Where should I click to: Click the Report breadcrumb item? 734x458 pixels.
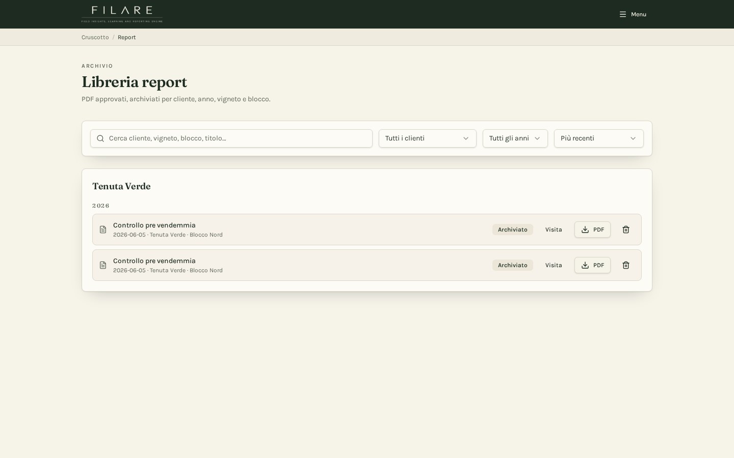point(126,37)
